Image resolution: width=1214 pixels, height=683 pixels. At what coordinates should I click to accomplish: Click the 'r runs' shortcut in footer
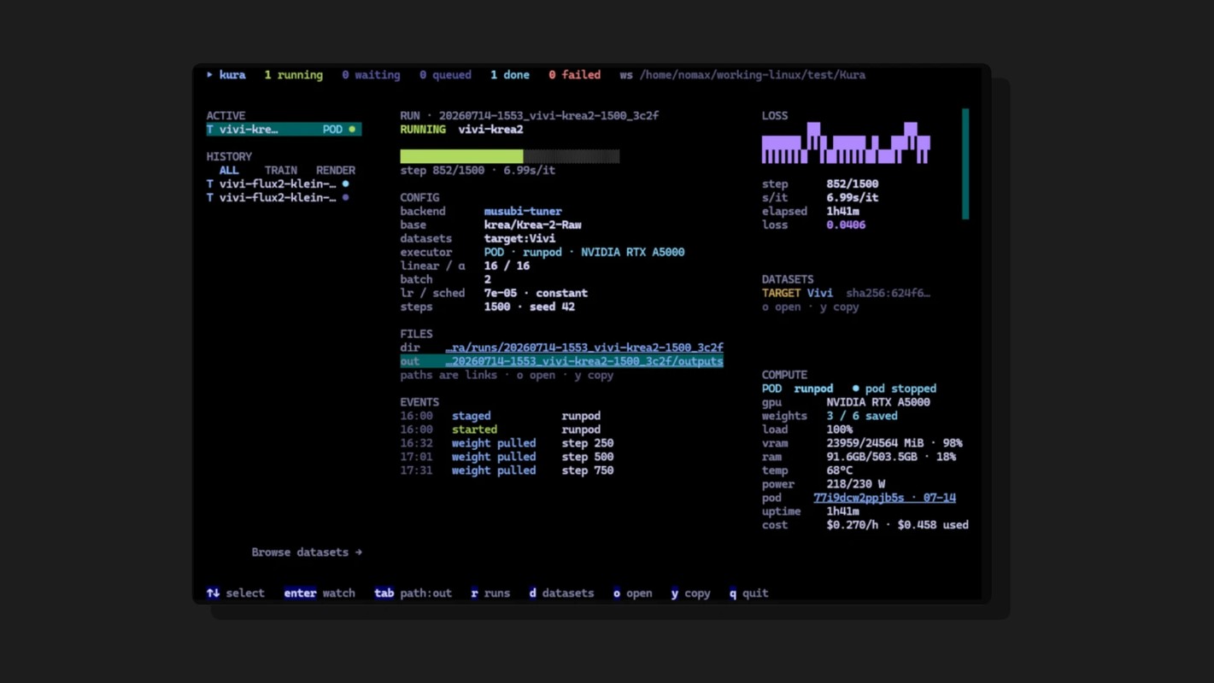(490, 593)
